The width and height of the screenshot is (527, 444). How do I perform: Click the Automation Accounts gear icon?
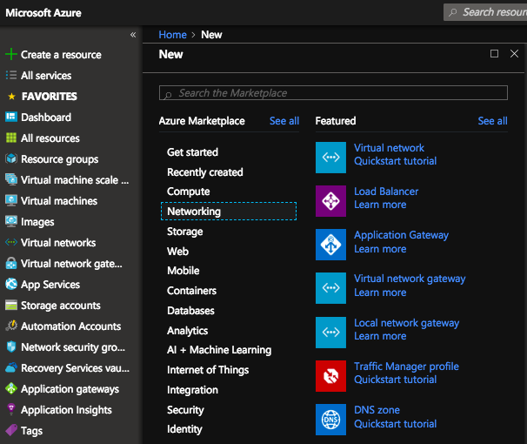(x=11, y=326)
